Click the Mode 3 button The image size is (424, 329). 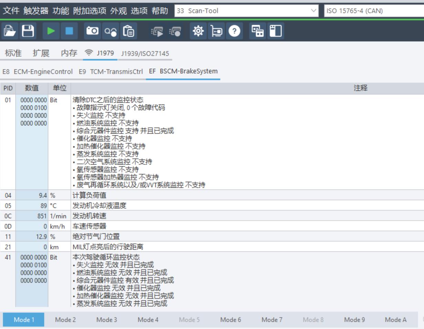click(x=106, y=320)
